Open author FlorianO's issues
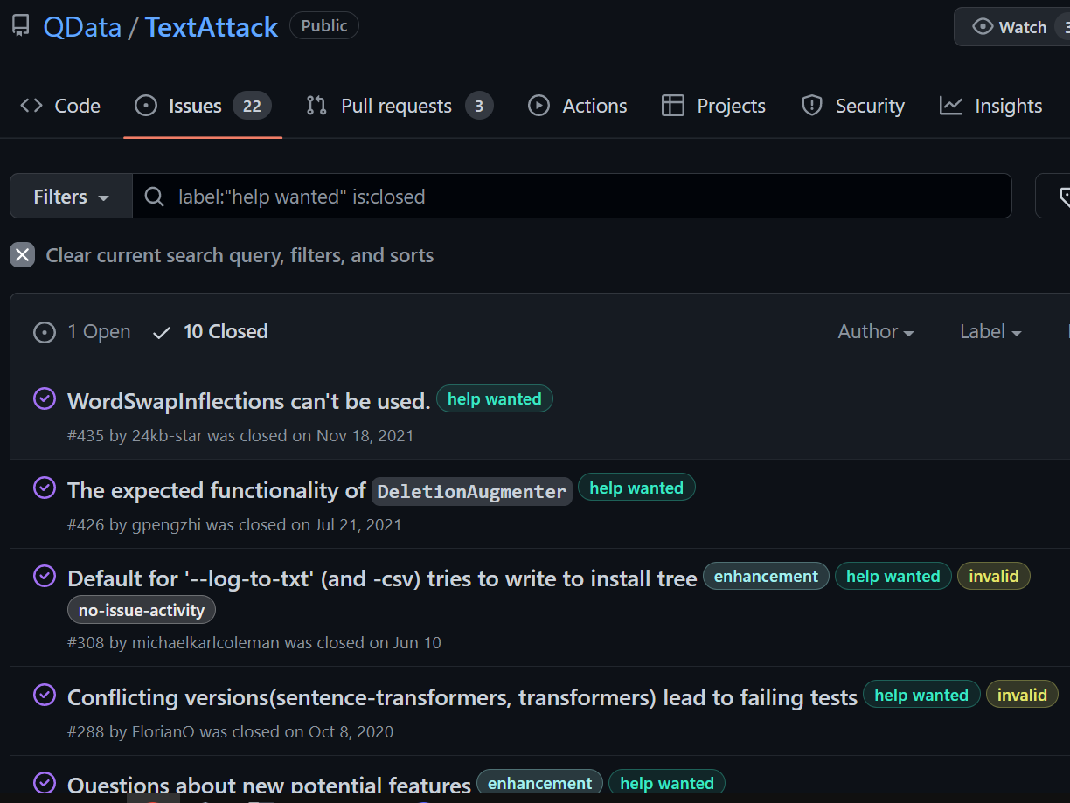This screenshot has height=803, width=1070. click(163, 731)
